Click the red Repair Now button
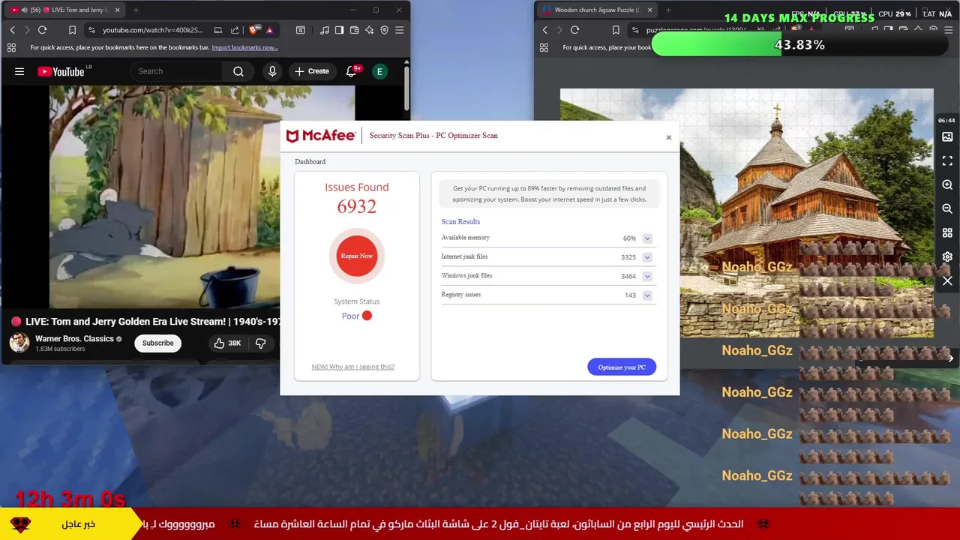 357,256
